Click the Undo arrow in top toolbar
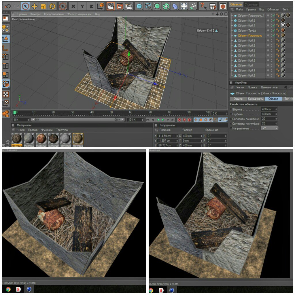This screenshot has width=295, height=295. (x=7, y=6)
